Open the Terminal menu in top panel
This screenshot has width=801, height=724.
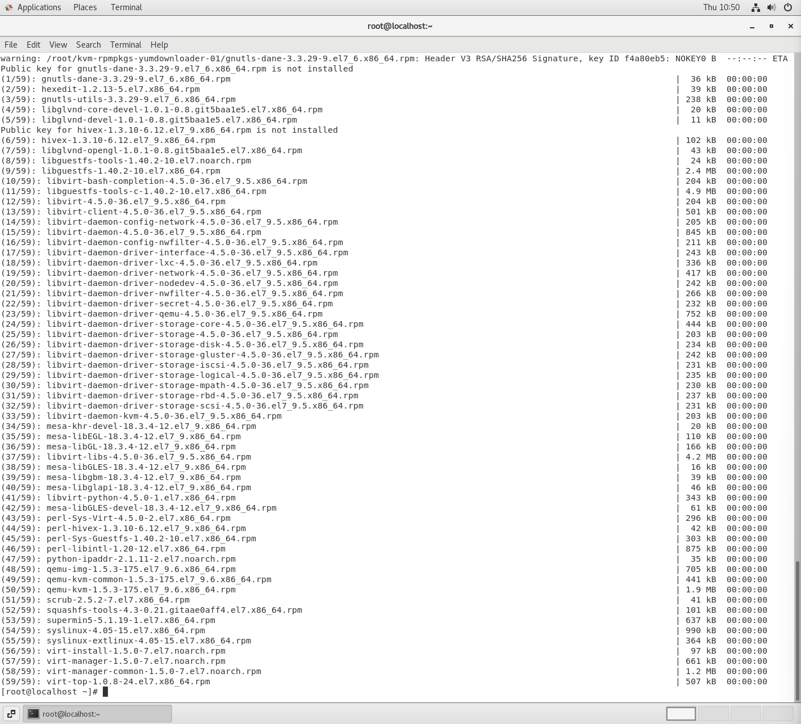(126, 7)
